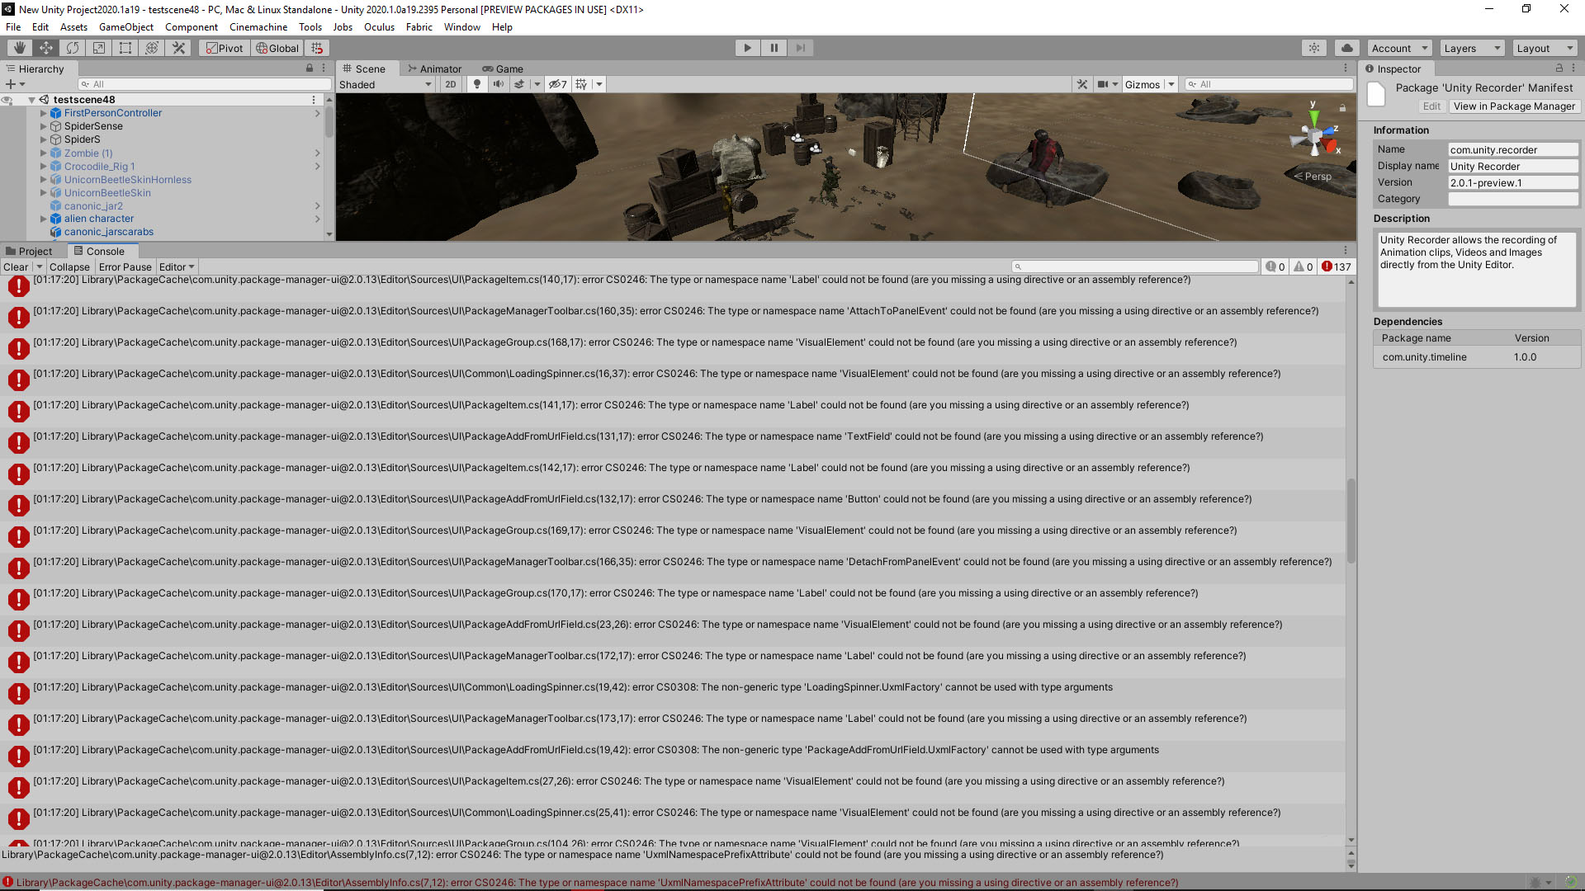The image size is (1585, 891).
Task: Click the Hierarchy search field
Action: [x=206, y=84]
